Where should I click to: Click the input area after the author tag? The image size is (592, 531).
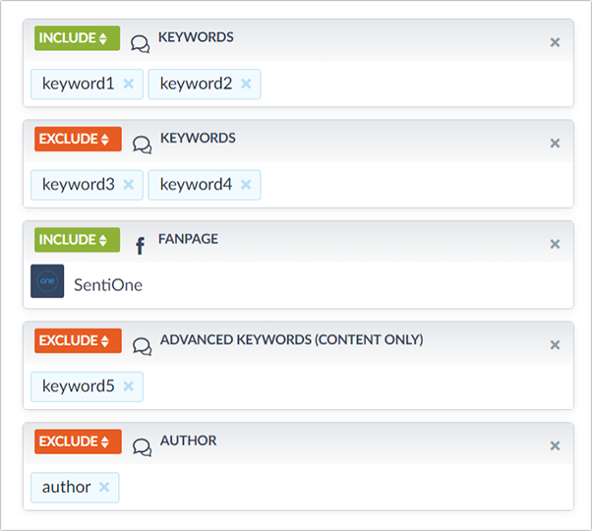click(x=344, y=487)
